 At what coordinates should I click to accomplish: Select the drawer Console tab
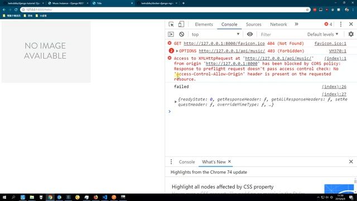(187, 162)
